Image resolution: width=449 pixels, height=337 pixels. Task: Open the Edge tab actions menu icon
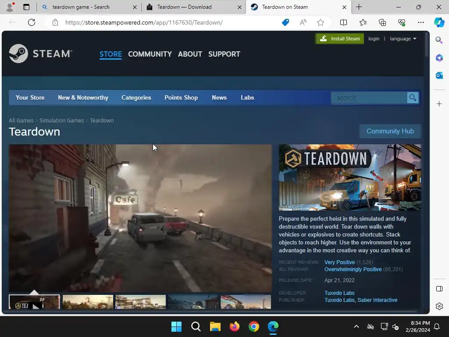pos(26,7)
